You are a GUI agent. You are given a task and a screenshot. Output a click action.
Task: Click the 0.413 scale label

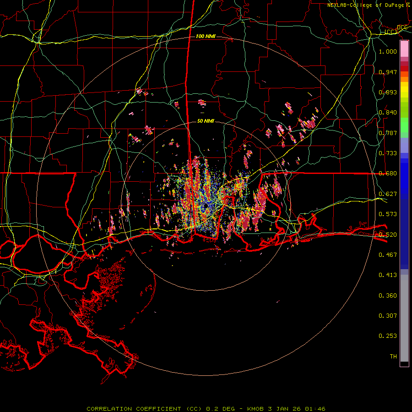388,275
